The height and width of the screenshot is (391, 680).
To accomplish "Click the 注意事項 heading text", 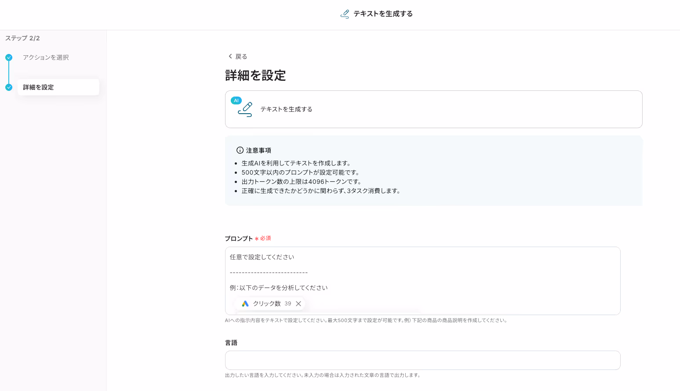I will tap(258, 151).
